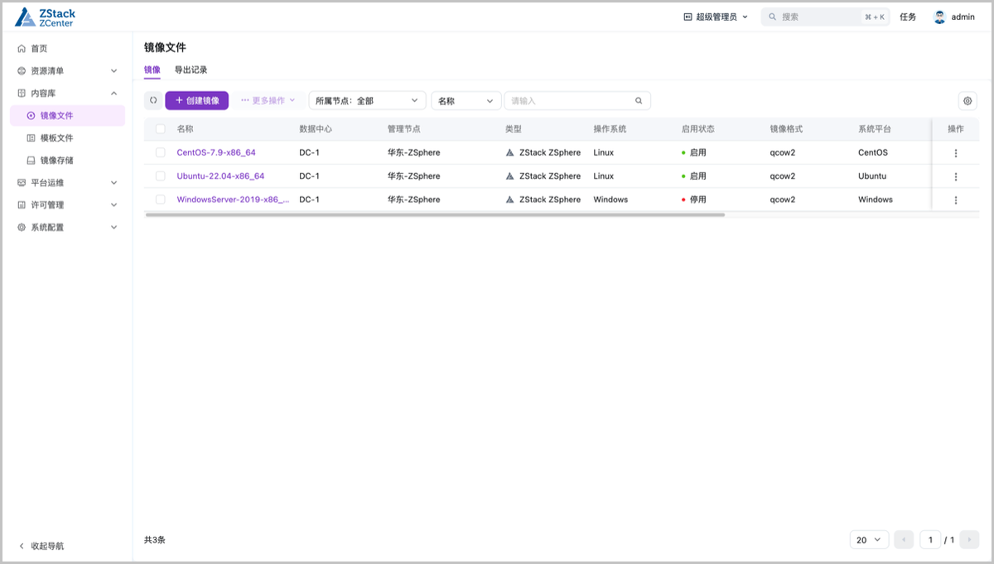Click the globe icon beside 资源清单
The width and height of the screenshot is (994, 564).
click(22, 71)
